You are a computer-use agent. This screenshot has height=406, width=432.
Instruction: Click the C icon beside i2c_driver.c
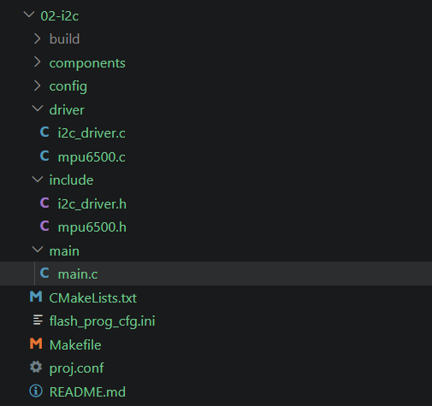pos(44,132)
